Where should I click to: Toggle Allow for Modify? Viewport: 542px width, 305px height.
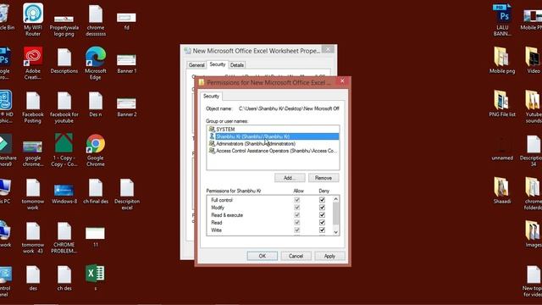[297, 208]
